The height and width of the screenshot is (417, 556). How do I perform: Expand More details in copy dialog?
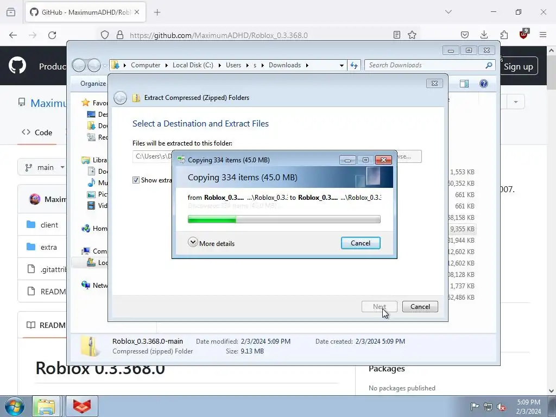211,243
